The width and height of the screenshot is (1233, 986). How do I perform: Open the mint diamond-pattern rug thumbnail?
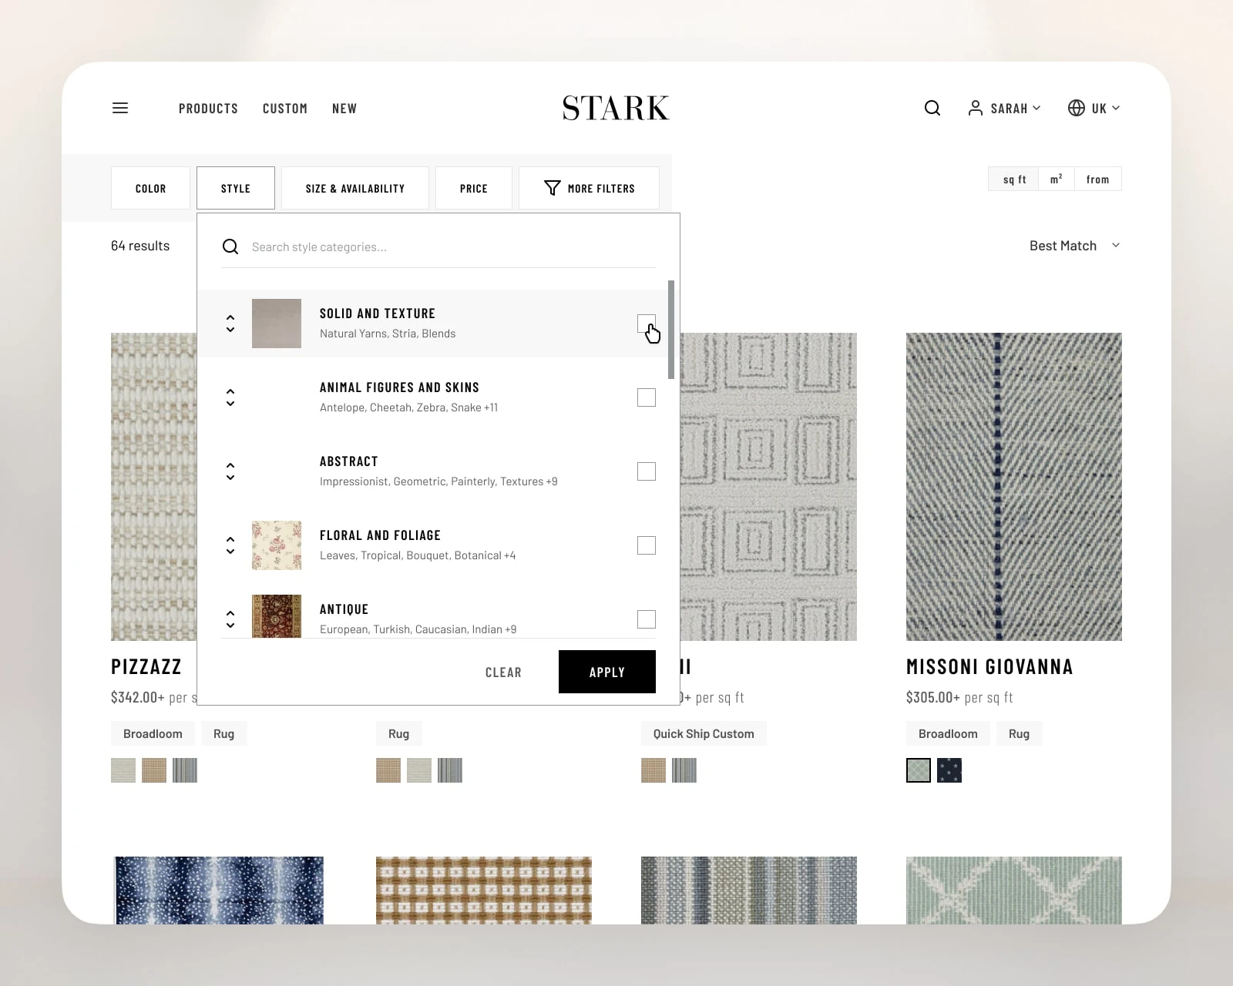(x=1014, y=890)
